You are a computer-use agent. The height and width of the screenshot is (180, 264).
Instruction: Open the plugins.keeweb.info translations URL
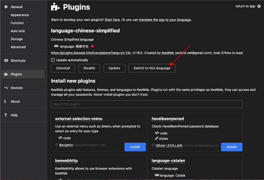pos(91,53)
